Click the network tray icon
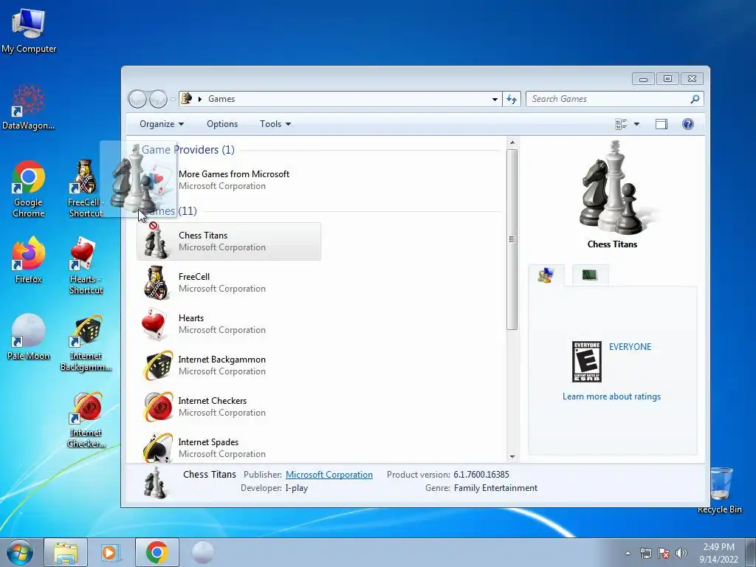 [645, 553]
